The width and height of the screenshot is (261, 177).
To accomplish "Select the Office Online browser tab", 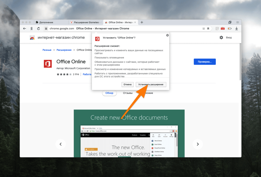I will pyautogui.click(x=121, y=22).
